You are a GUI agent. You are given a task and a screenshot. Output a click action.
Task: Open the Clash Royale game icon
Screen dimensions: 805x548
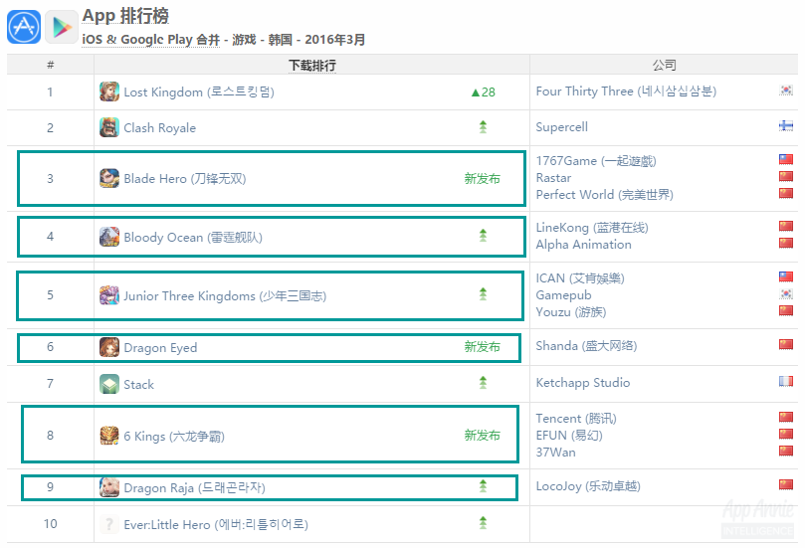[109, 127]
